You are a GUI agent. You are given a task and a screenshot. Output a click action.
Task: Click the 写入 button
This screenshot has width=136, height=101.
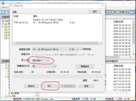coord(50,86)
